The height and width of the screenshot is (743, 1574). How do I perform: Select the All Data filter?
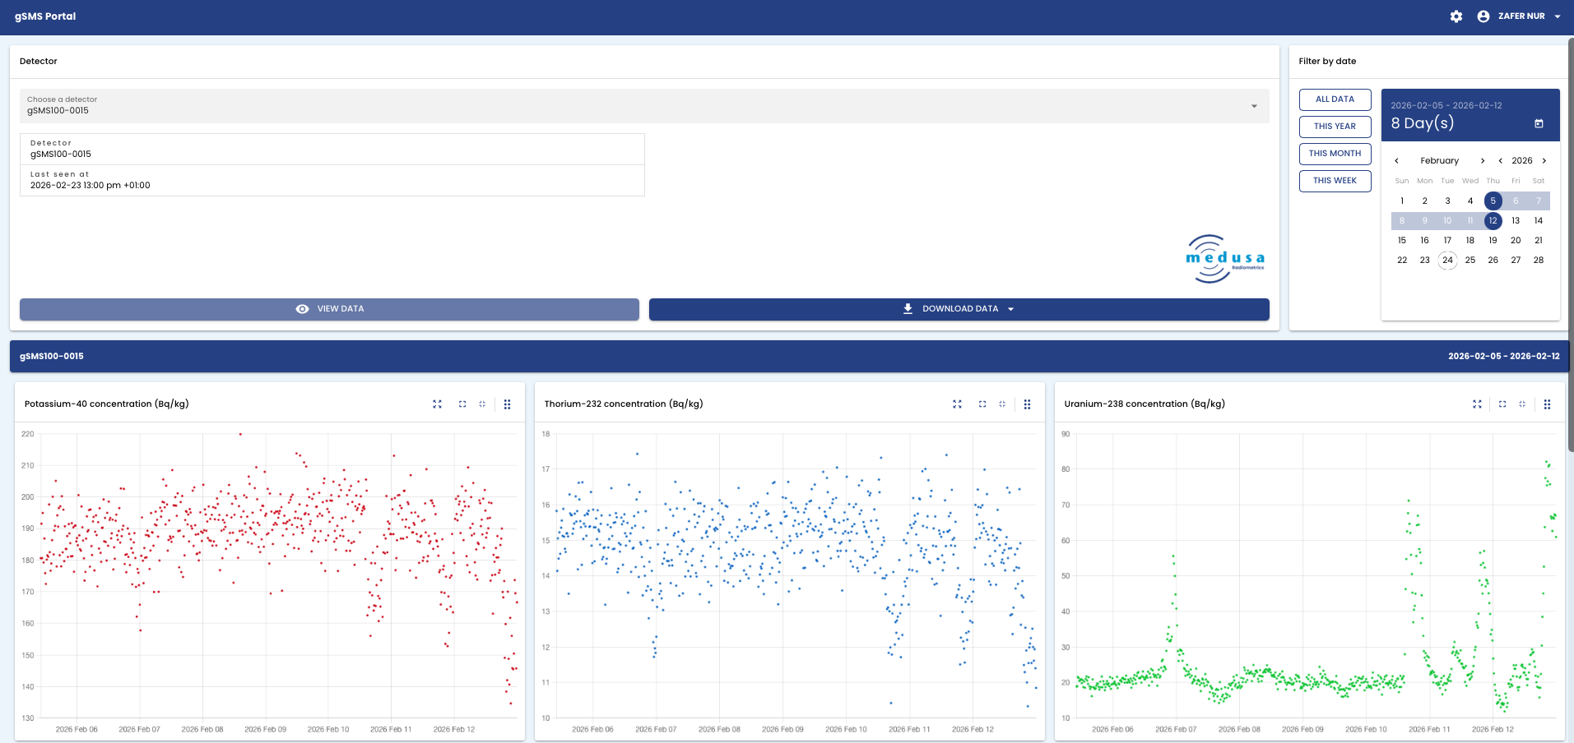tap(1335, 99)
